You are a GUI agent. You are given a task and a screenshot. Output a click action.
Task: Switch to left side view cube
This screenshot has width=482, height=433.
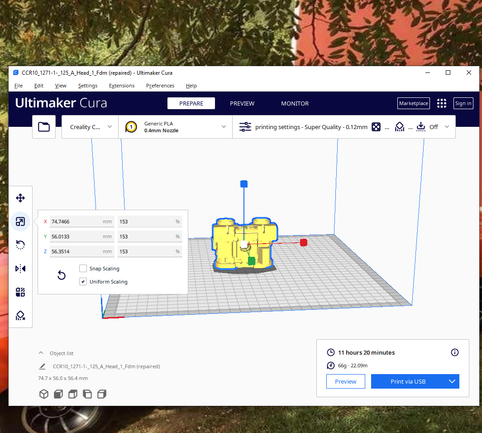coord(87,394)
